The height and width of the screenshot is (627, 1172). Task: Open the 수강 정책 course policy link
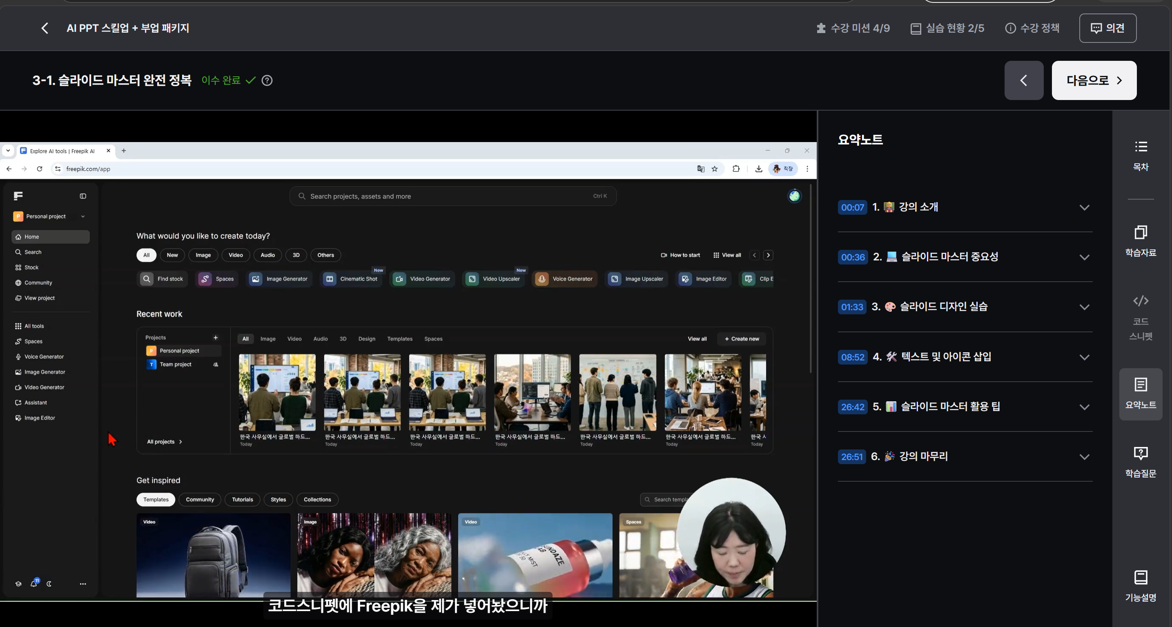click(x=1032, y=28)
